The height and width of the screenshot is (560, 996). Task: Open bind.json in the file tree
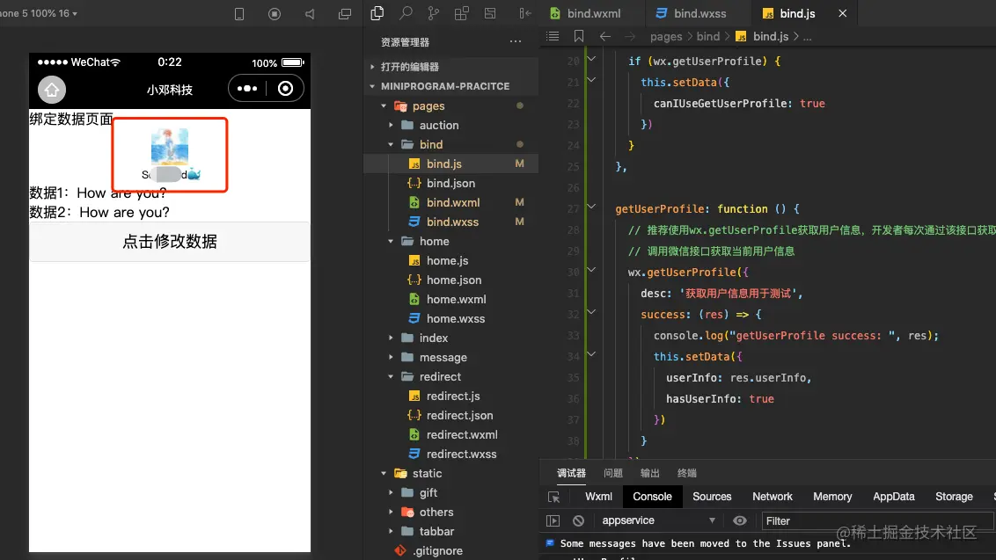[451, 183]
